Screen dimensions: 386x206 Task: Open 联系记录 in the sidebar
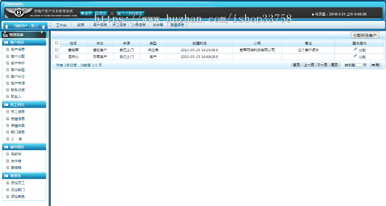tap(18, 90)
